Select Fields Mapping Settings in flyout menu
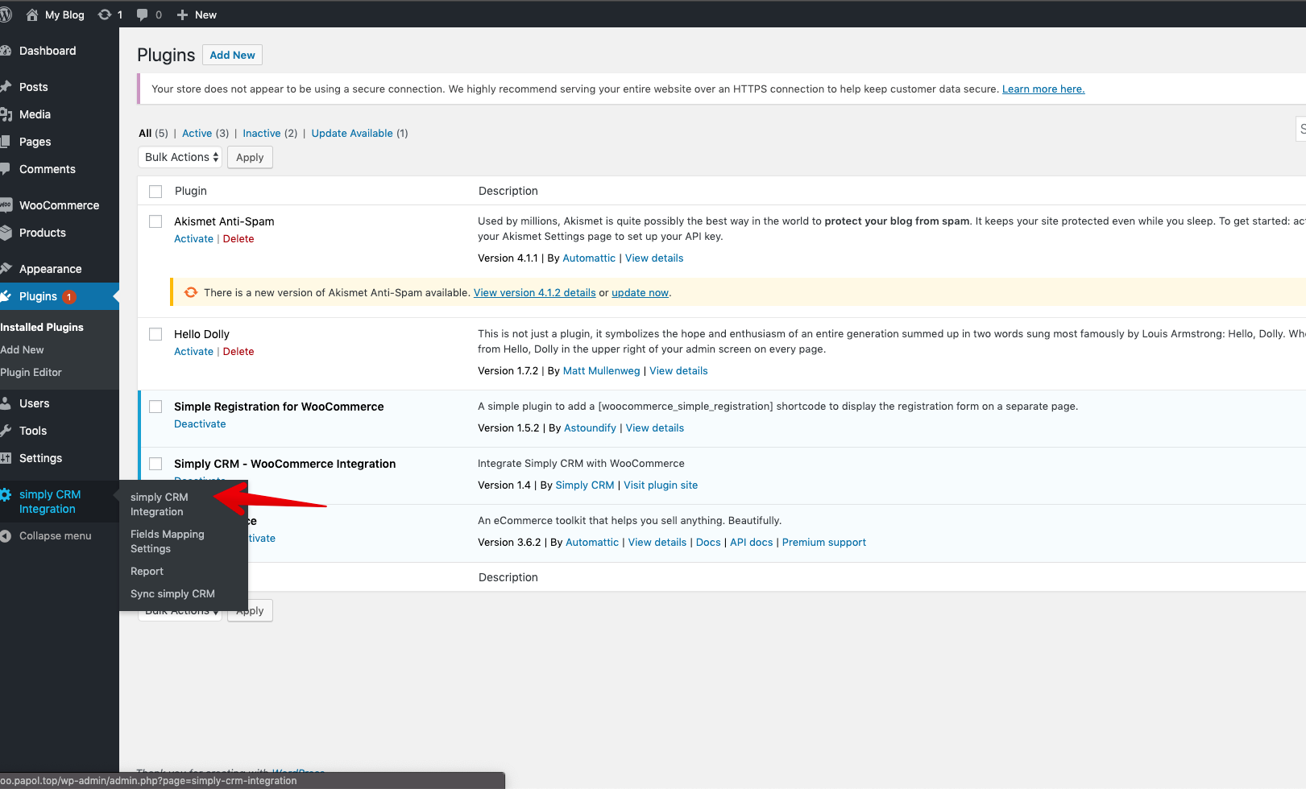Image resolution: width=1306 pixels, height=793 pixels. click(167, 541)
